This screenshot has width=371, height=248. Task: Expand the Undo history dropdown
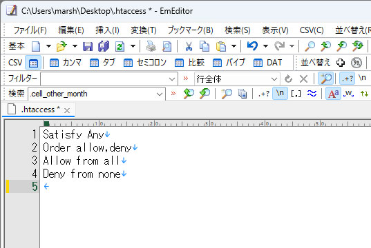[x=265, y=46]
